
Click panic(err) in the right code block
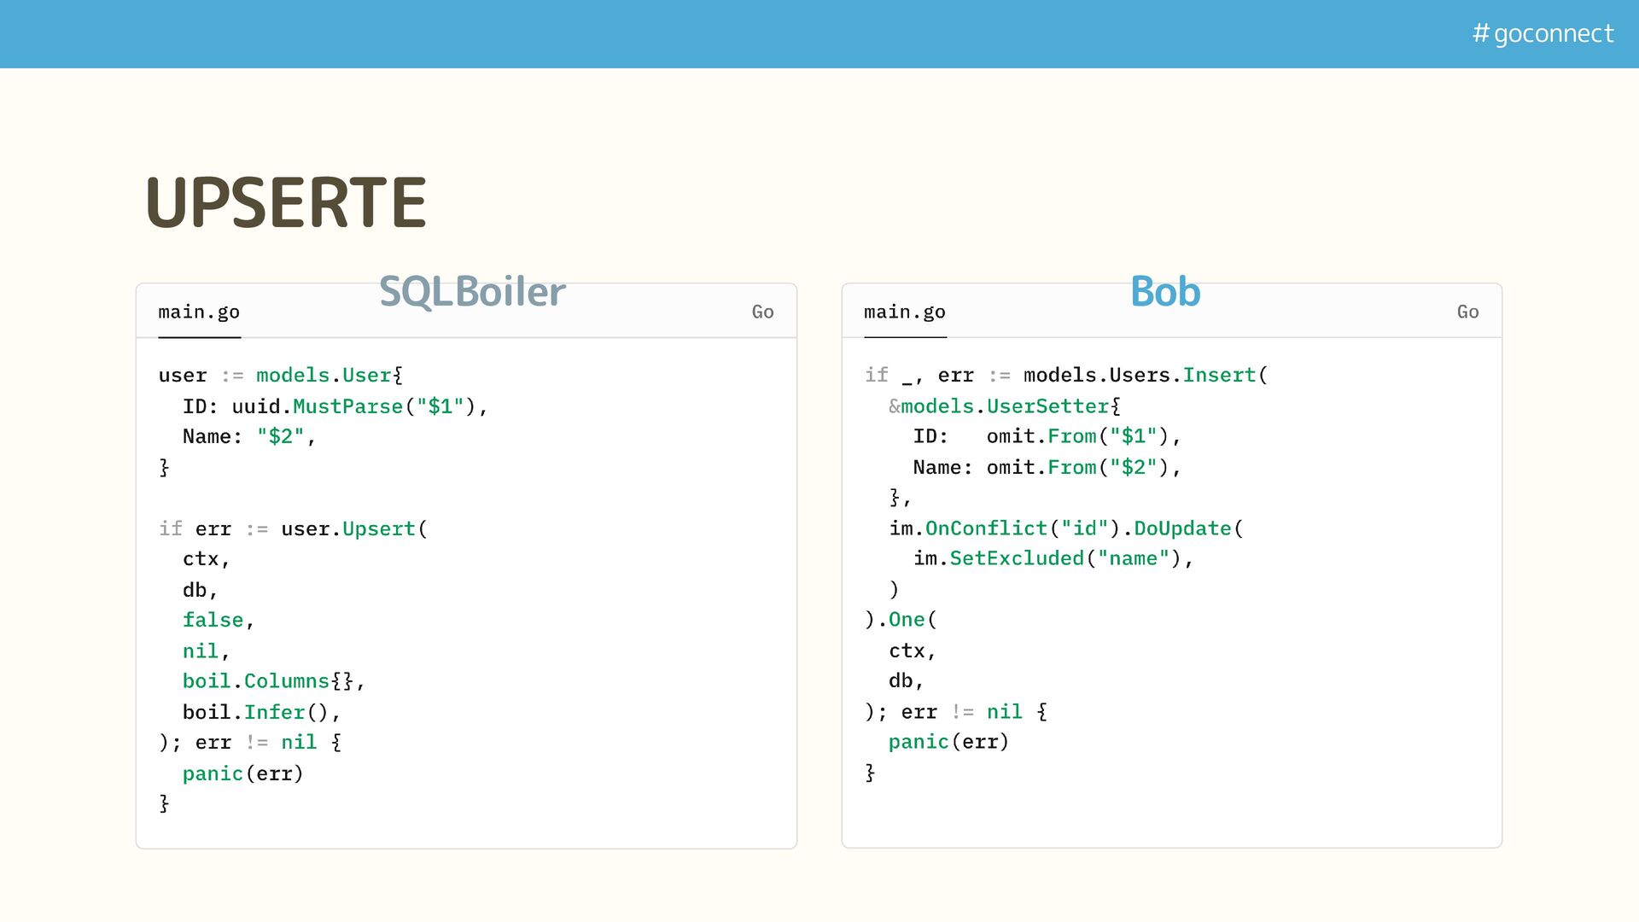click(948, 742)
